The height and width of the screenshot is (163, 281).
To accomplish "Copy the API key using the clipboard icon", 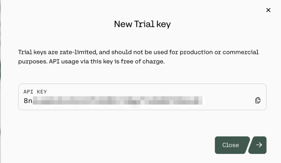I will 258,100.
